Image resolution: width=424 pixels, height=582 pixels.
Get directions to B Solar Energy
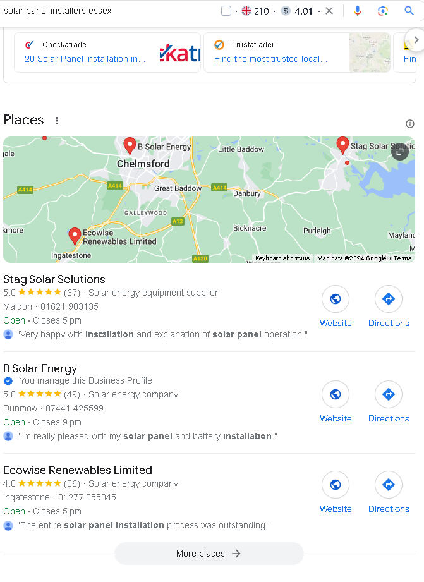pos(389,394)
